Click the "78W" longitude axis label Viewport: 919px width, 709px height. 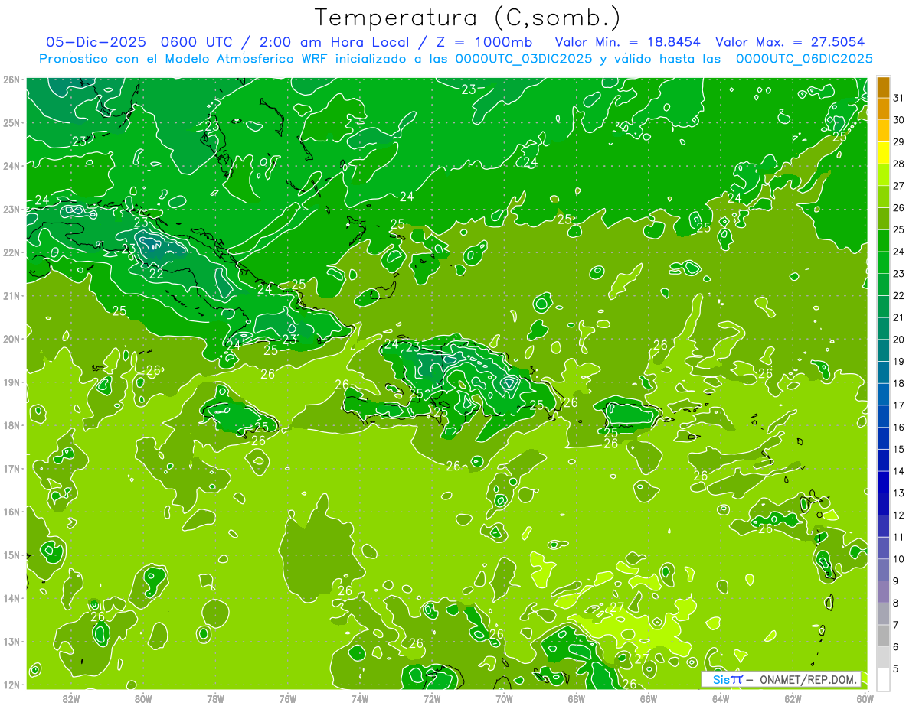coord(216,698)
